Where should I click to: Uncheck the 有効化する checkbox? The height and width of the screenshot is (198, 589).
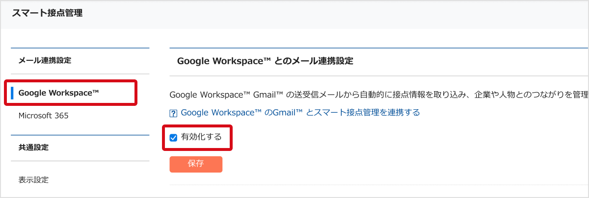click(x=173, y=138)
